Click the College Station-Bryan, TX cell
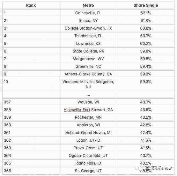 click(x=88, y=28)
